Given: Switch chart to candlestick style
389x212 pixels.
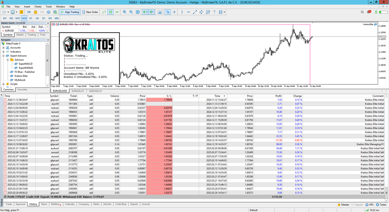Looking at the screenshot, I should (x=110, y=12).
